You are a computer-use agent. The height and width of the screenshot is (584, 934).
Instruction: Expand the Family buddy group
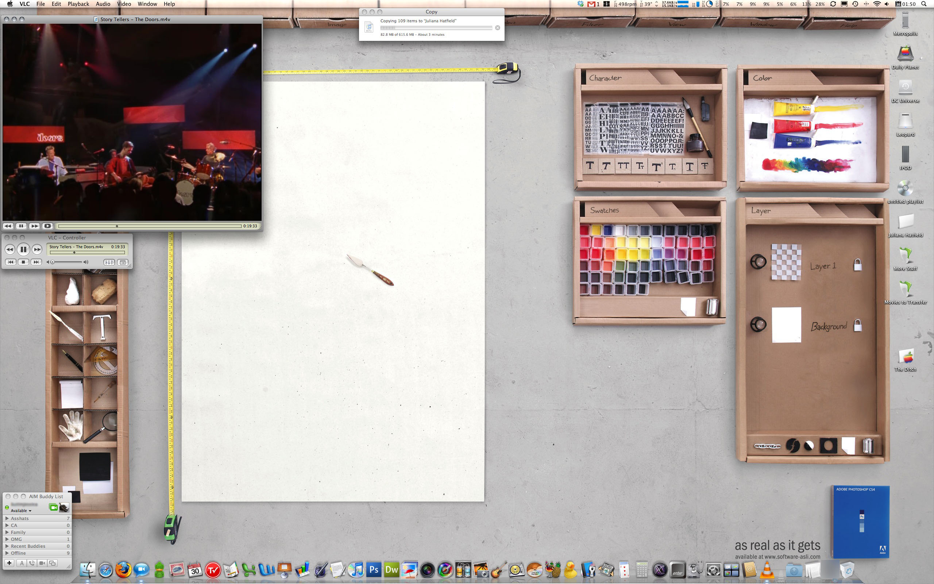coord(7,532)
